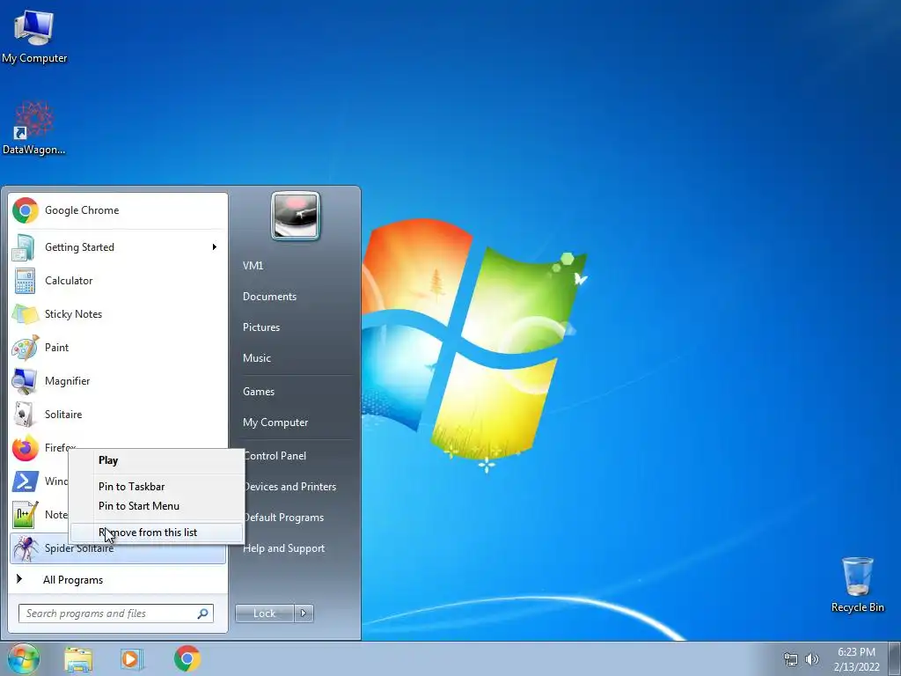Launch Calculator from the Start menu
The height and width of the screenshot is (676, 901).
[118, 281]
